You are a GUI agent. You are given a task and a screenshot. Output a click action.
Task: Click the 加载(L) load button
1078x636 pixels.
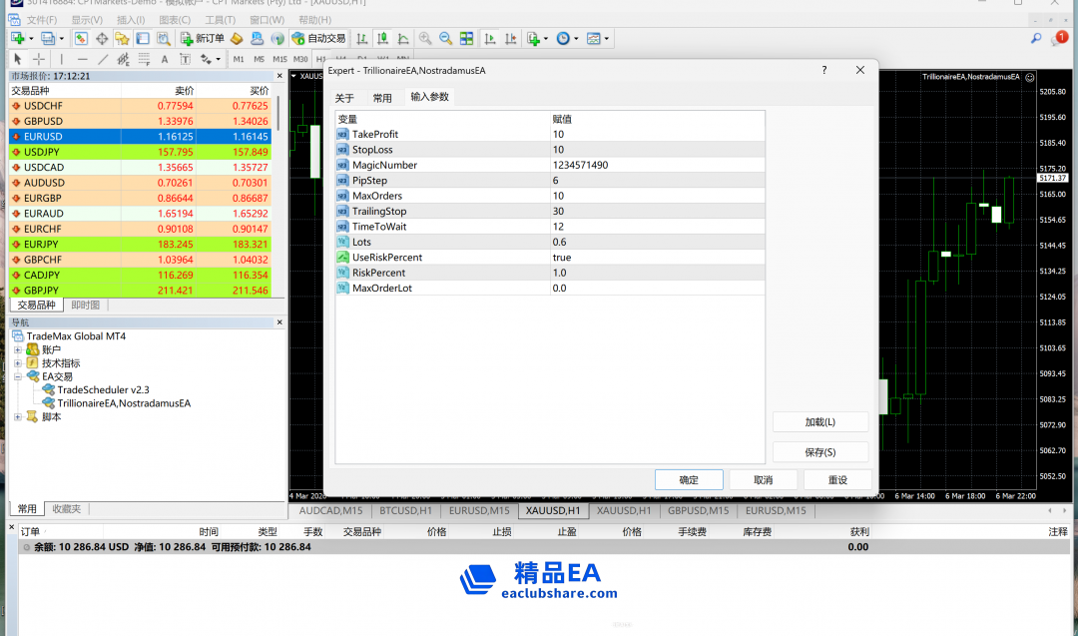click(819, 422)
